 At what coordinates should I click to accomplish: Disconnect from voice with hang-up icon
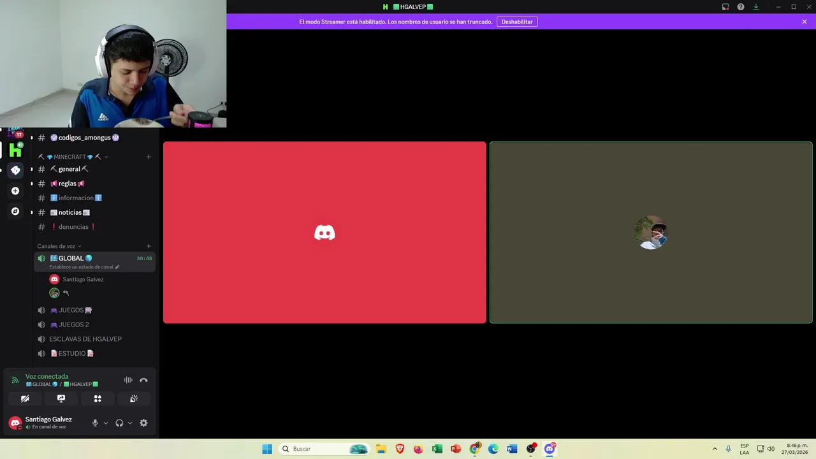143,380
